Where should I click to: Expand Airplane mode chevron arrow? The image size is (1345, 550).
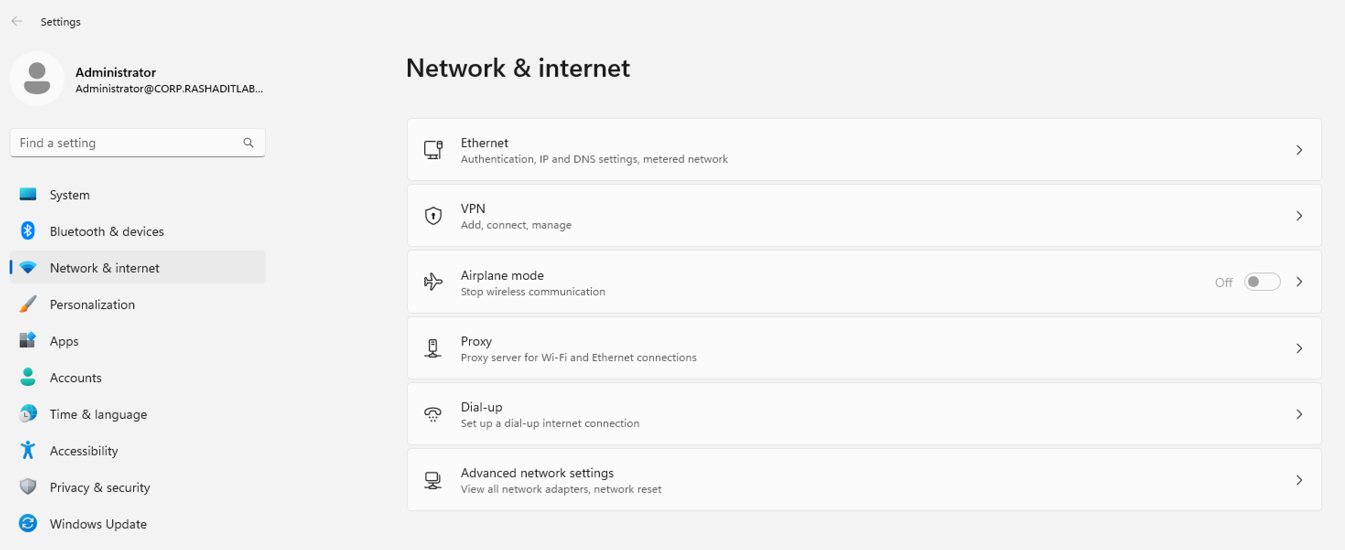click(x=1299, y=282)
